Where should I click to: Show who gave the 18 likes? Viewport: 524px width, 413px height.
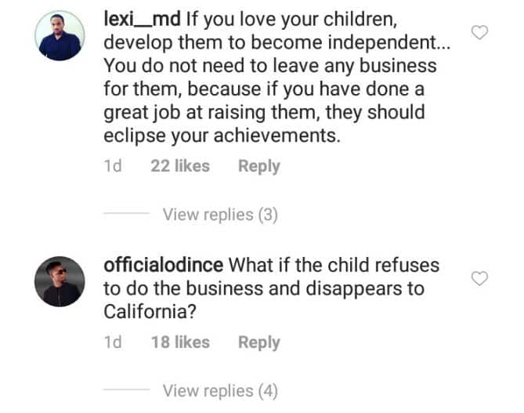180,342
